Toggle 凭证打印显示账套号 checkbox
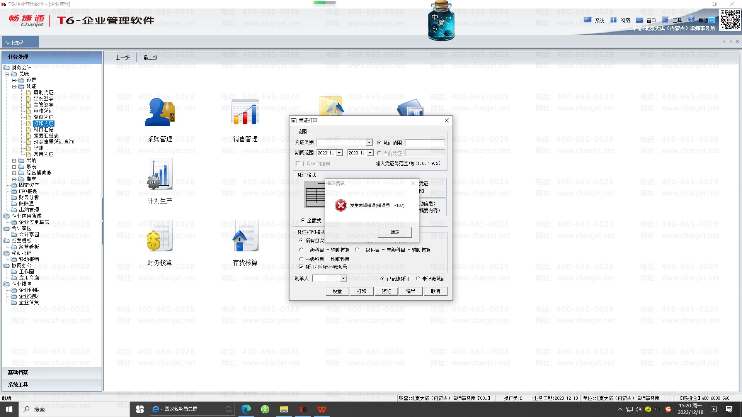The height and width of the screenshot is (417, 742). coord(301,267)
